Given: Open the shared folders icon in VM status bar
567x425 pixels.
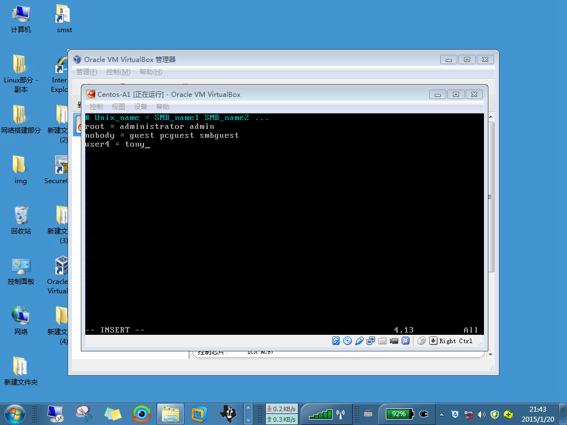Looking at the screenshot, I should 382,341.
